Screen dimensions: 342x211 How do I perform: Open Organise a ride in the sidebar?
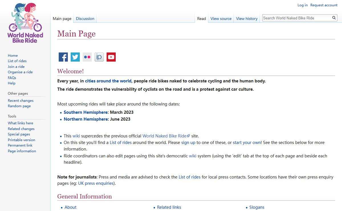pos(20,72)
